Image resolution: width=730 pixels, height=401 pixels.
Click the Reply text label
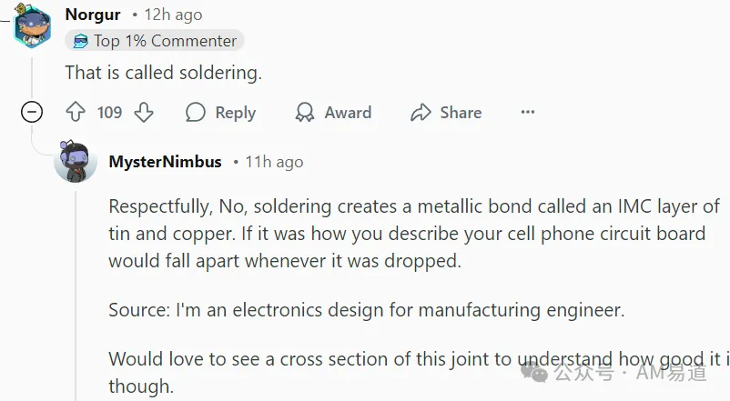click(x=236, y=113)
